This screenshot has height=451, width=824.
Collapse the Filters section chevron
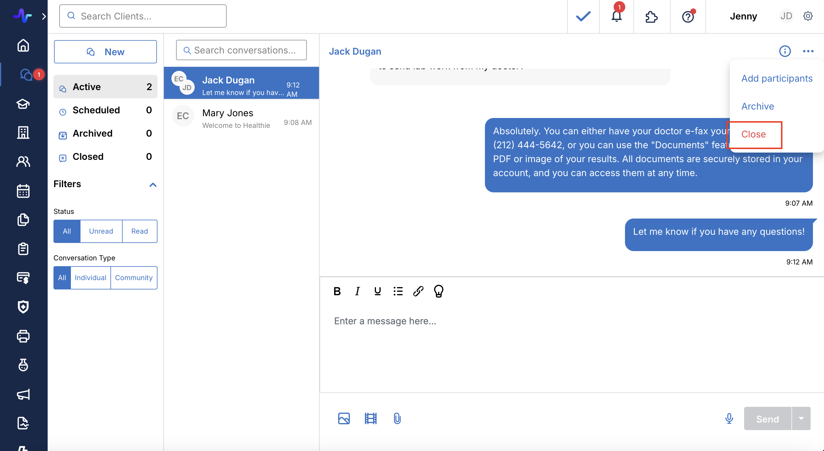pyautogui.click(x=153, y=185)
